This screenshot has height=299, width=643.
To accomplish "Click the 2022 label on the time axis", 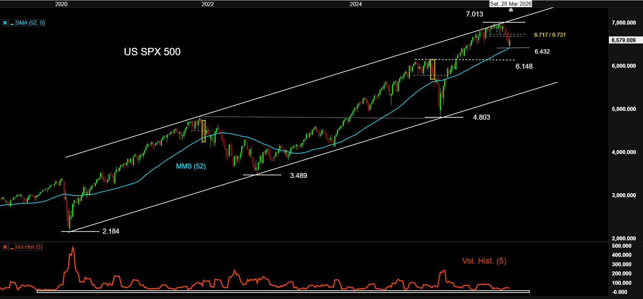I will coord(207,4).
